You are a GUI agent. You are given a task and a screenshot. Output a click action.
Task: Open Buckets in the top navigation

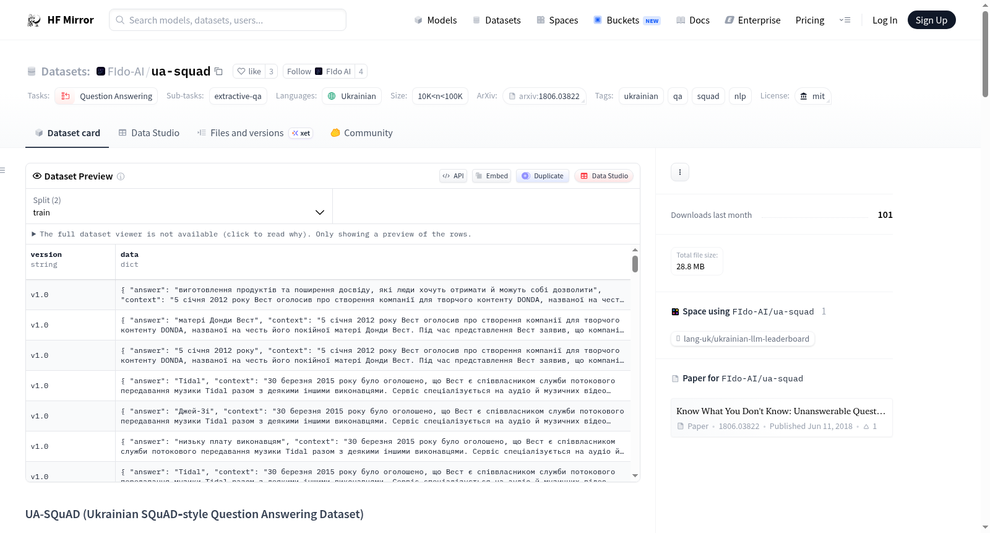(627, 20)
